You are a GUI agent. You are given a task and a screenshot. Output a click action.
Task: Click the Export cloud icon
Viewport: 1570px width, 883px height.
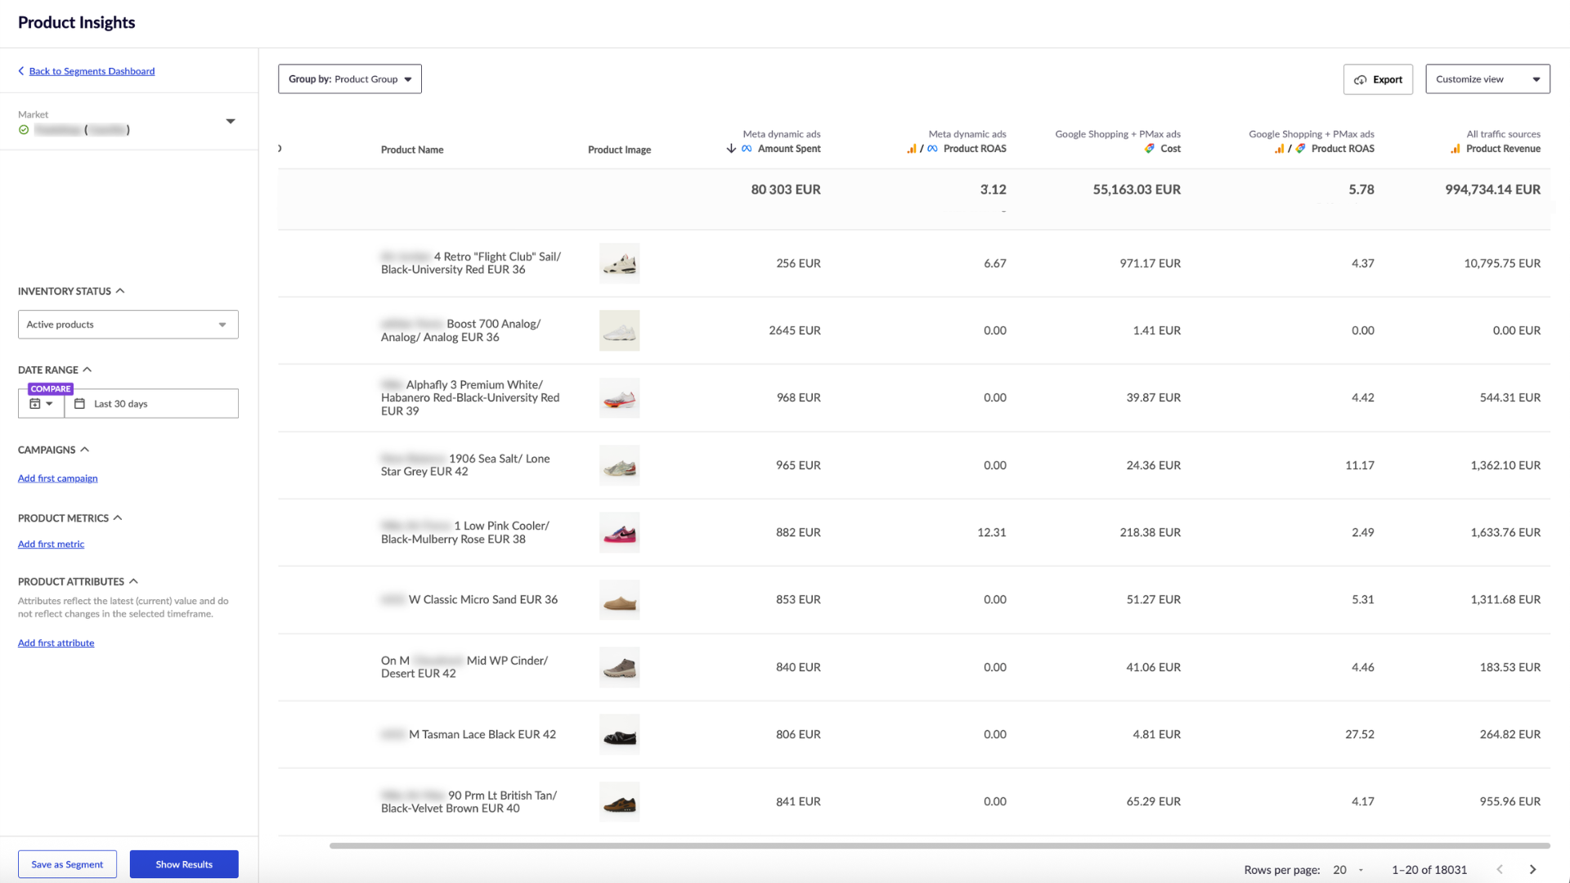1361,80
